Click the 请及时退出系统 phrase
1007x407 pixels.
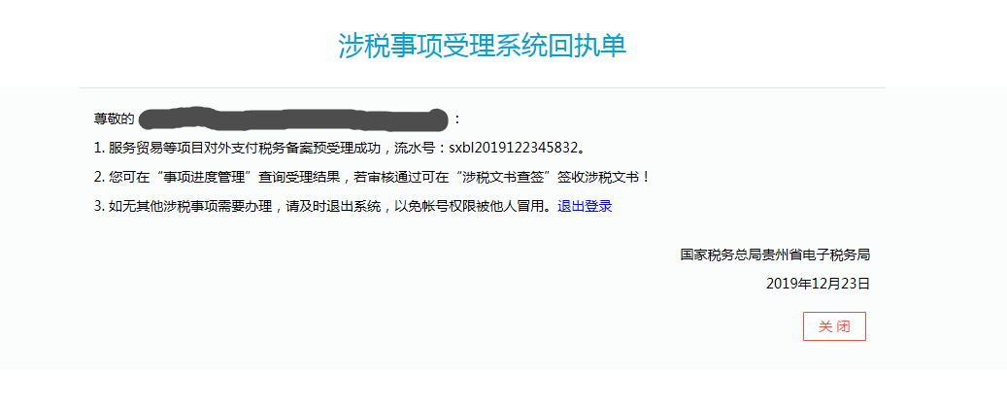332,206
